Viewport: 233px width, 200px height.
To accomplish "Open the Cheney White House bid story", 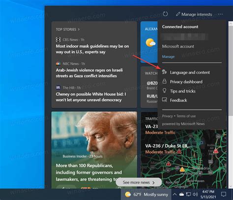I will tap(91, 97).
